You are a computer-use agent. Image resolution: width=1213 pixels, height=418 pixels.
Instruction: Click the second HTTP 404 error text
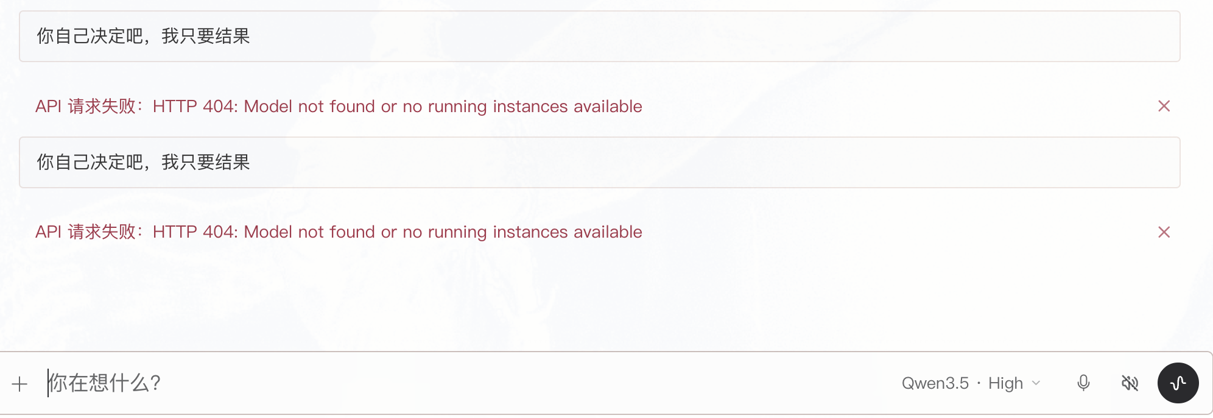click(x=339, y=232)
